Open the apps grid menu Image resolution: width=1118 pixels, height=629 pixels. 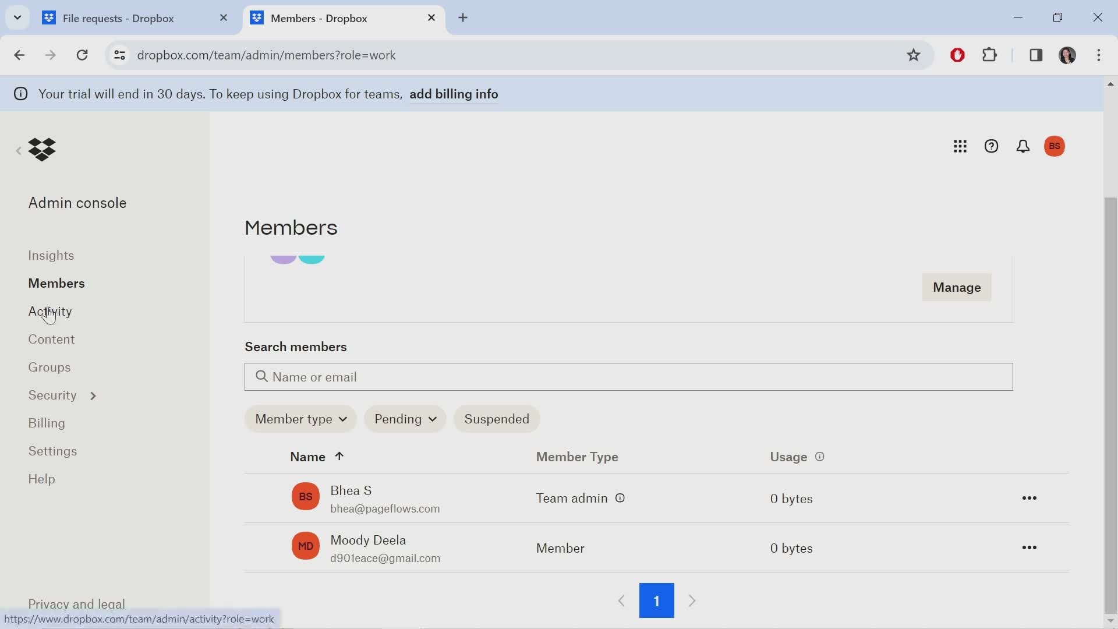click(960, 146)
